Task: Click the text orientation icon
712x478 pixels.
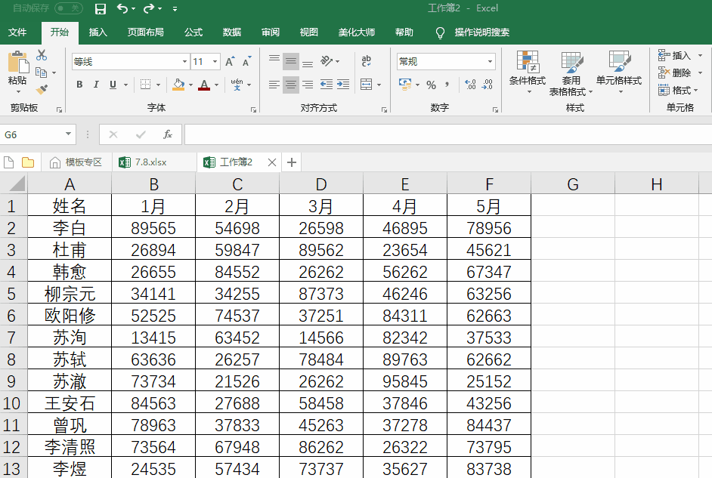Action: [327, 60]
